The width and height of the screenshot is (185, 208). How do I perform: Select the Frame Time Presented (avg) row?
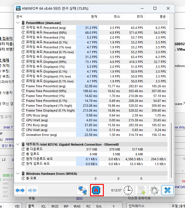(94, 86)
